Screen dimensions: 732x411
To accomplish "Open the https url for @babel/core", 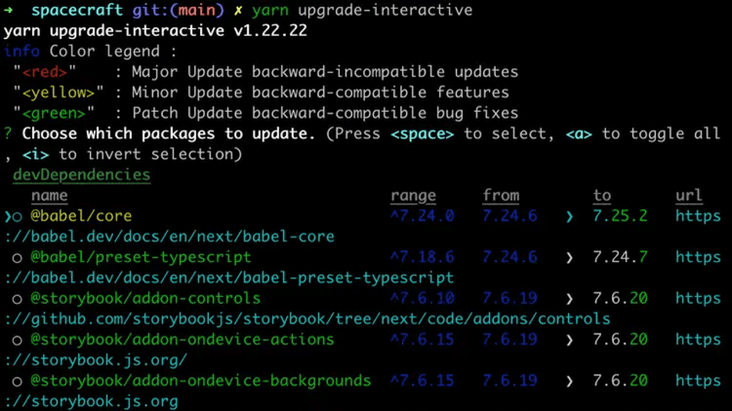I will [x=698, y=216].
